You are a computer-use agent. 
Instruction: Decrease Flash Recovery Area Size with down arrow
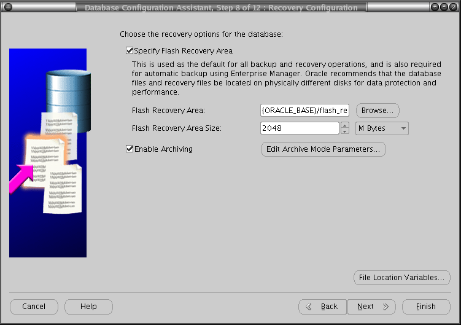pyautogui.click(x=344, y=131)
